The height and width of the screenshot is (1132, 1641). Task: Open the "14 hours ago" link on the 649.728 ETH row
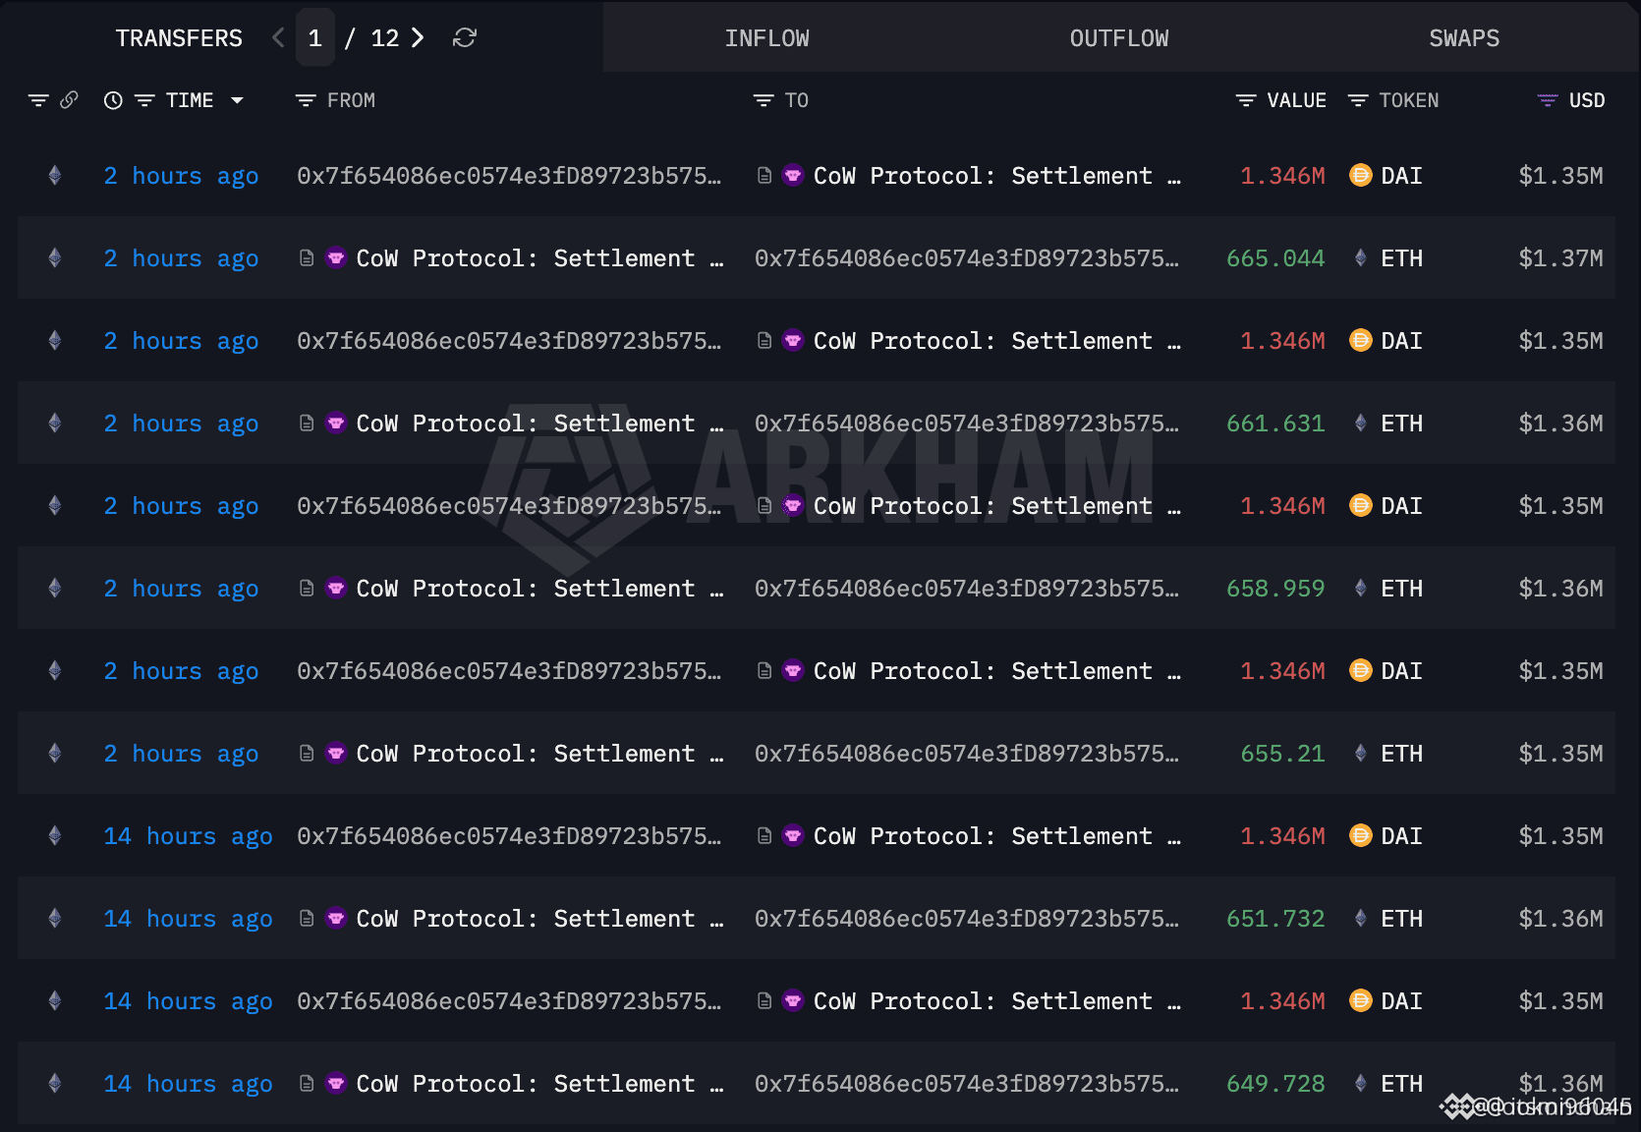tap(189, 1084)
